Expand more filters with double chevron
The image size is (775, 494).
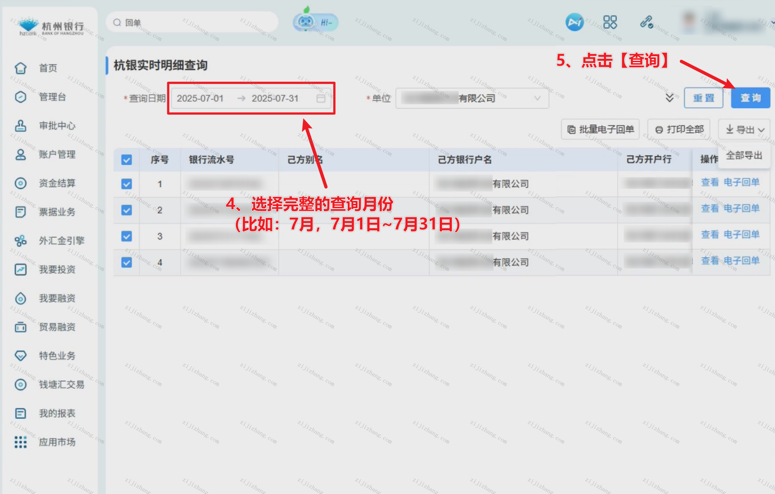670,97
